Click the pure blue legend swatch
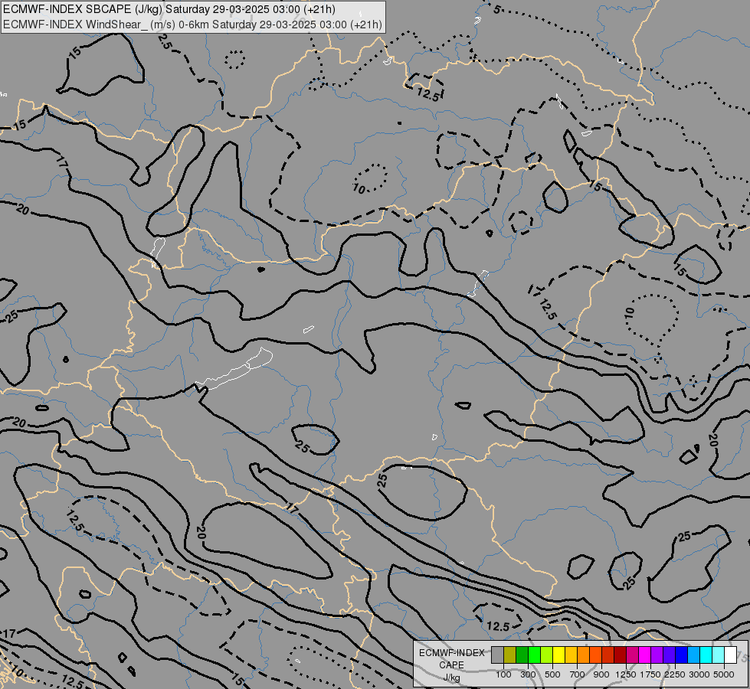The width and height of the screenshot is (750, 689). 681,655
